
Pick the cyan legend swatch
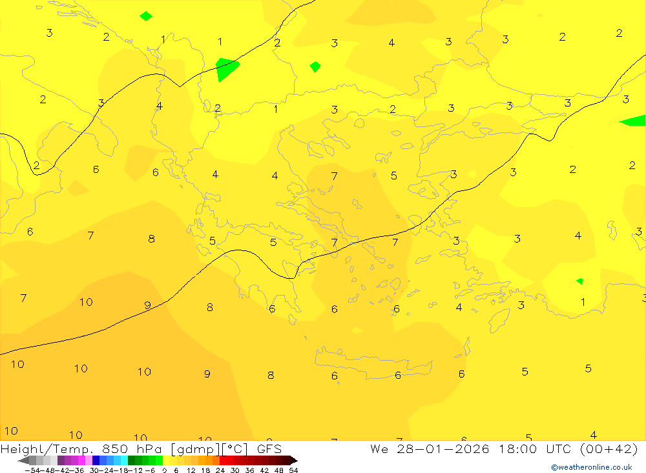click(x=124, y=460)
